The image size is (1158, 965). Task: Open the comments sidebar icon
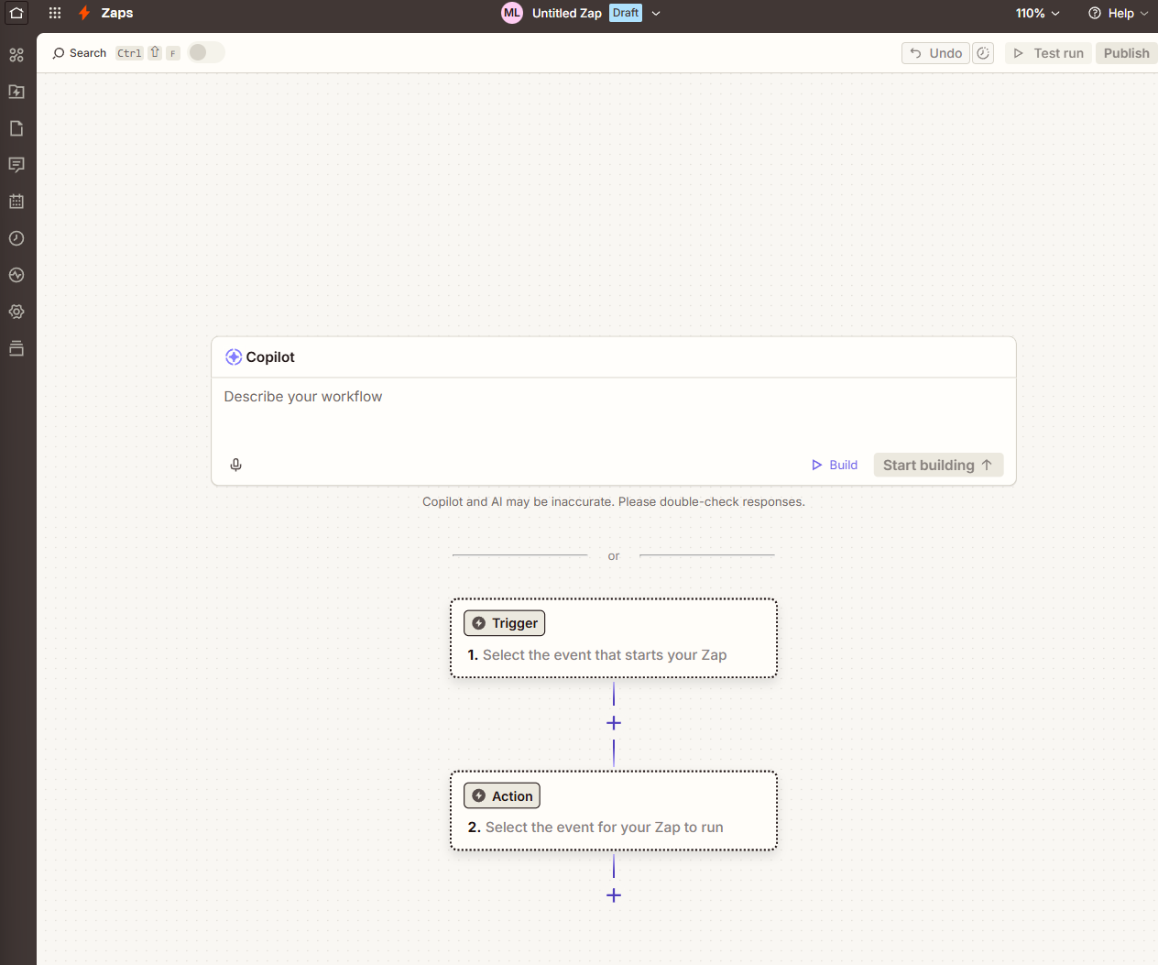point(16,165)
